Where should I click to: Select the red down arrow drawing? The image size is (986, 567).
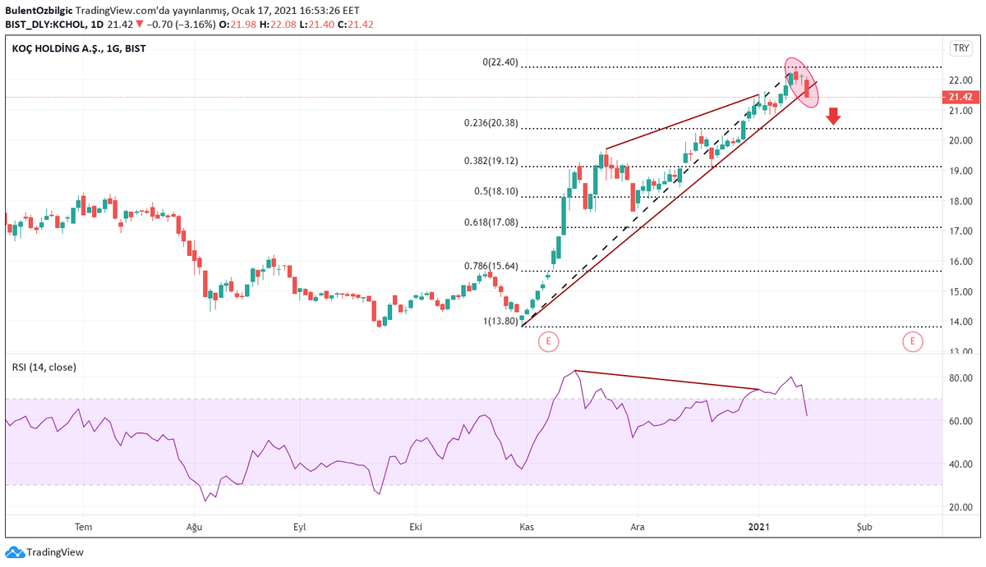click(833, 116)
